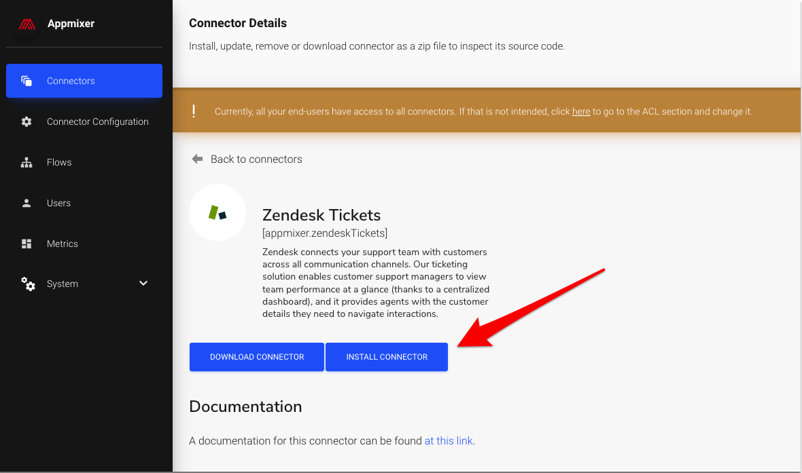The image size is (802, 473).
Task: Open the Metrics page
Action: pyautogui.click(x=63, y=244)
